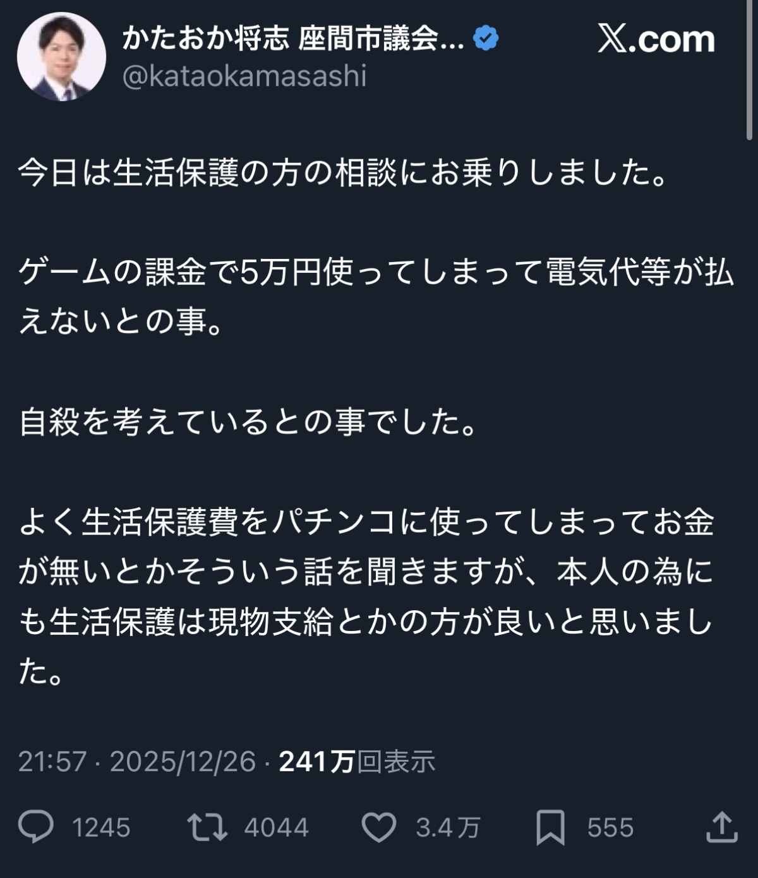Bookmark the post with the bookmark icon
This screenshot has width=758, height=878.
click(x=550, y=827)
